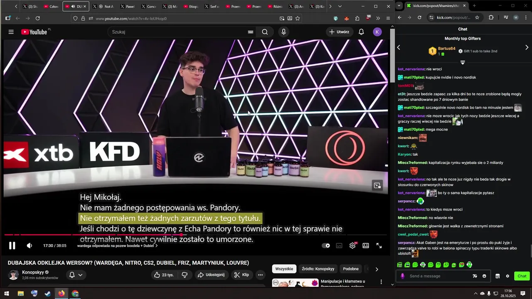Open YouTube player settings gear
Screen dimensions: 532x299
352,245
